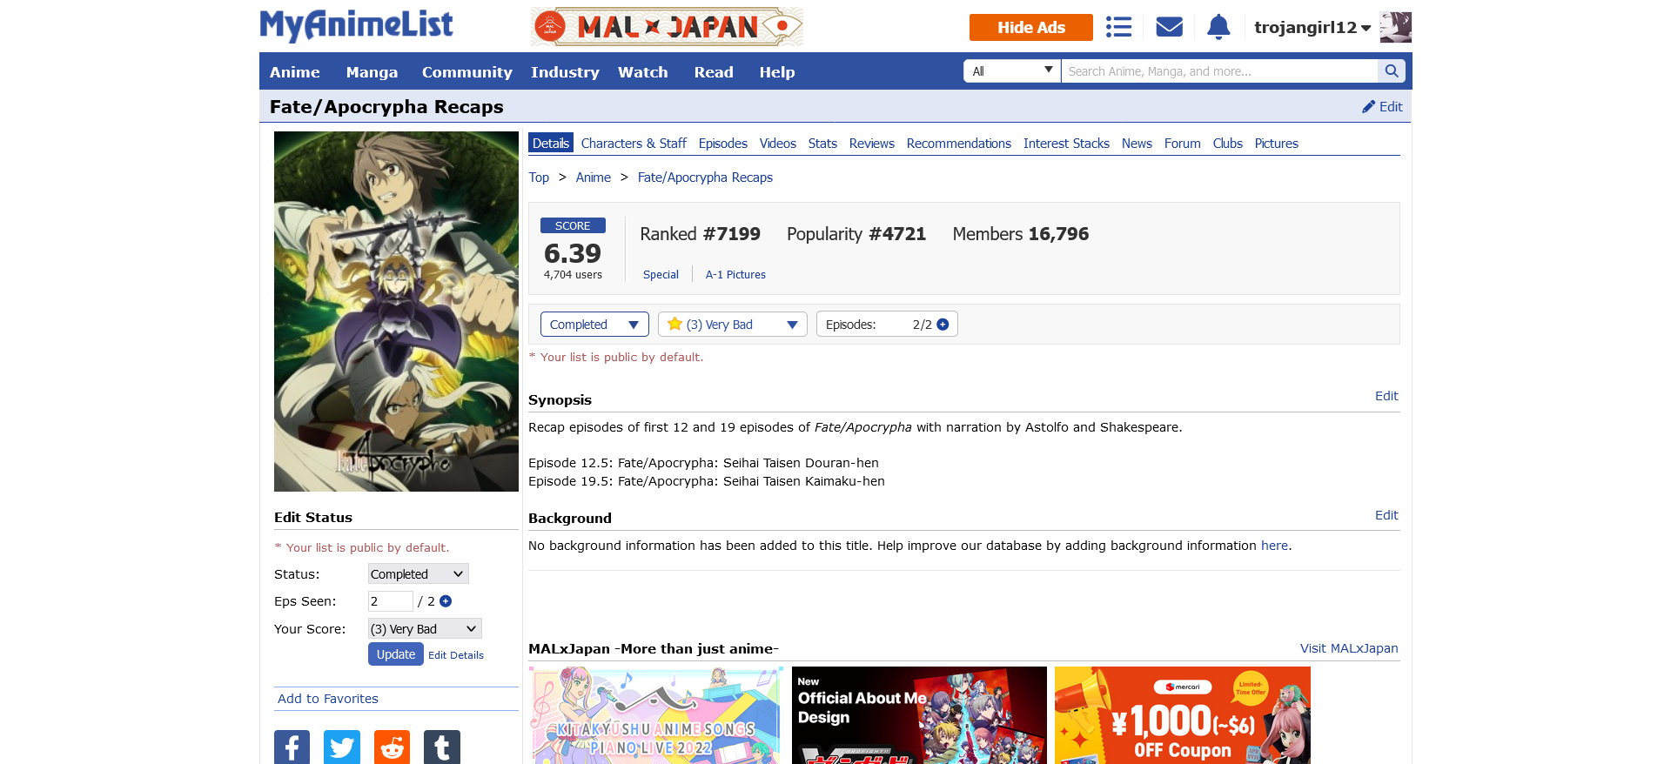The height and width of the screenshot is (764, 1671).
Task: Open the Industry nav menu
Action: coord(565,72)
